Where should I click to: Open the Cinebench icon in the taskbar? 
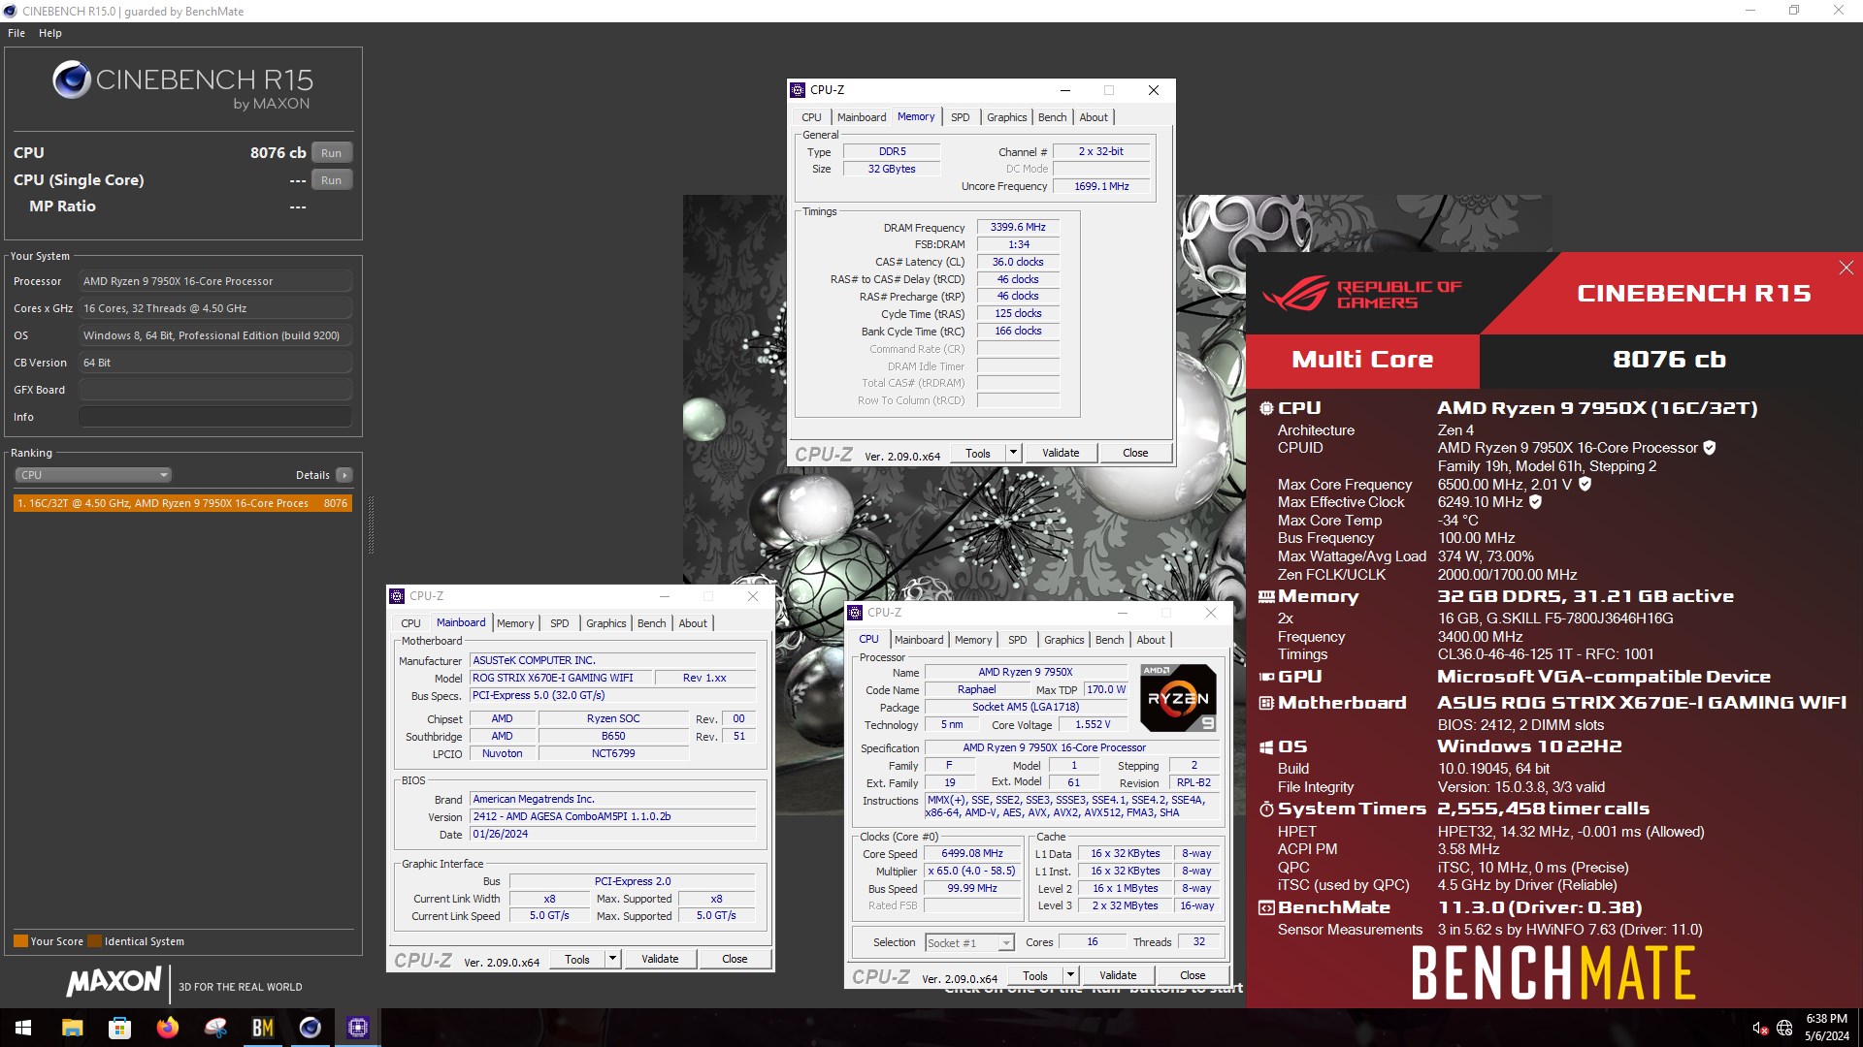pos(310,1028)
